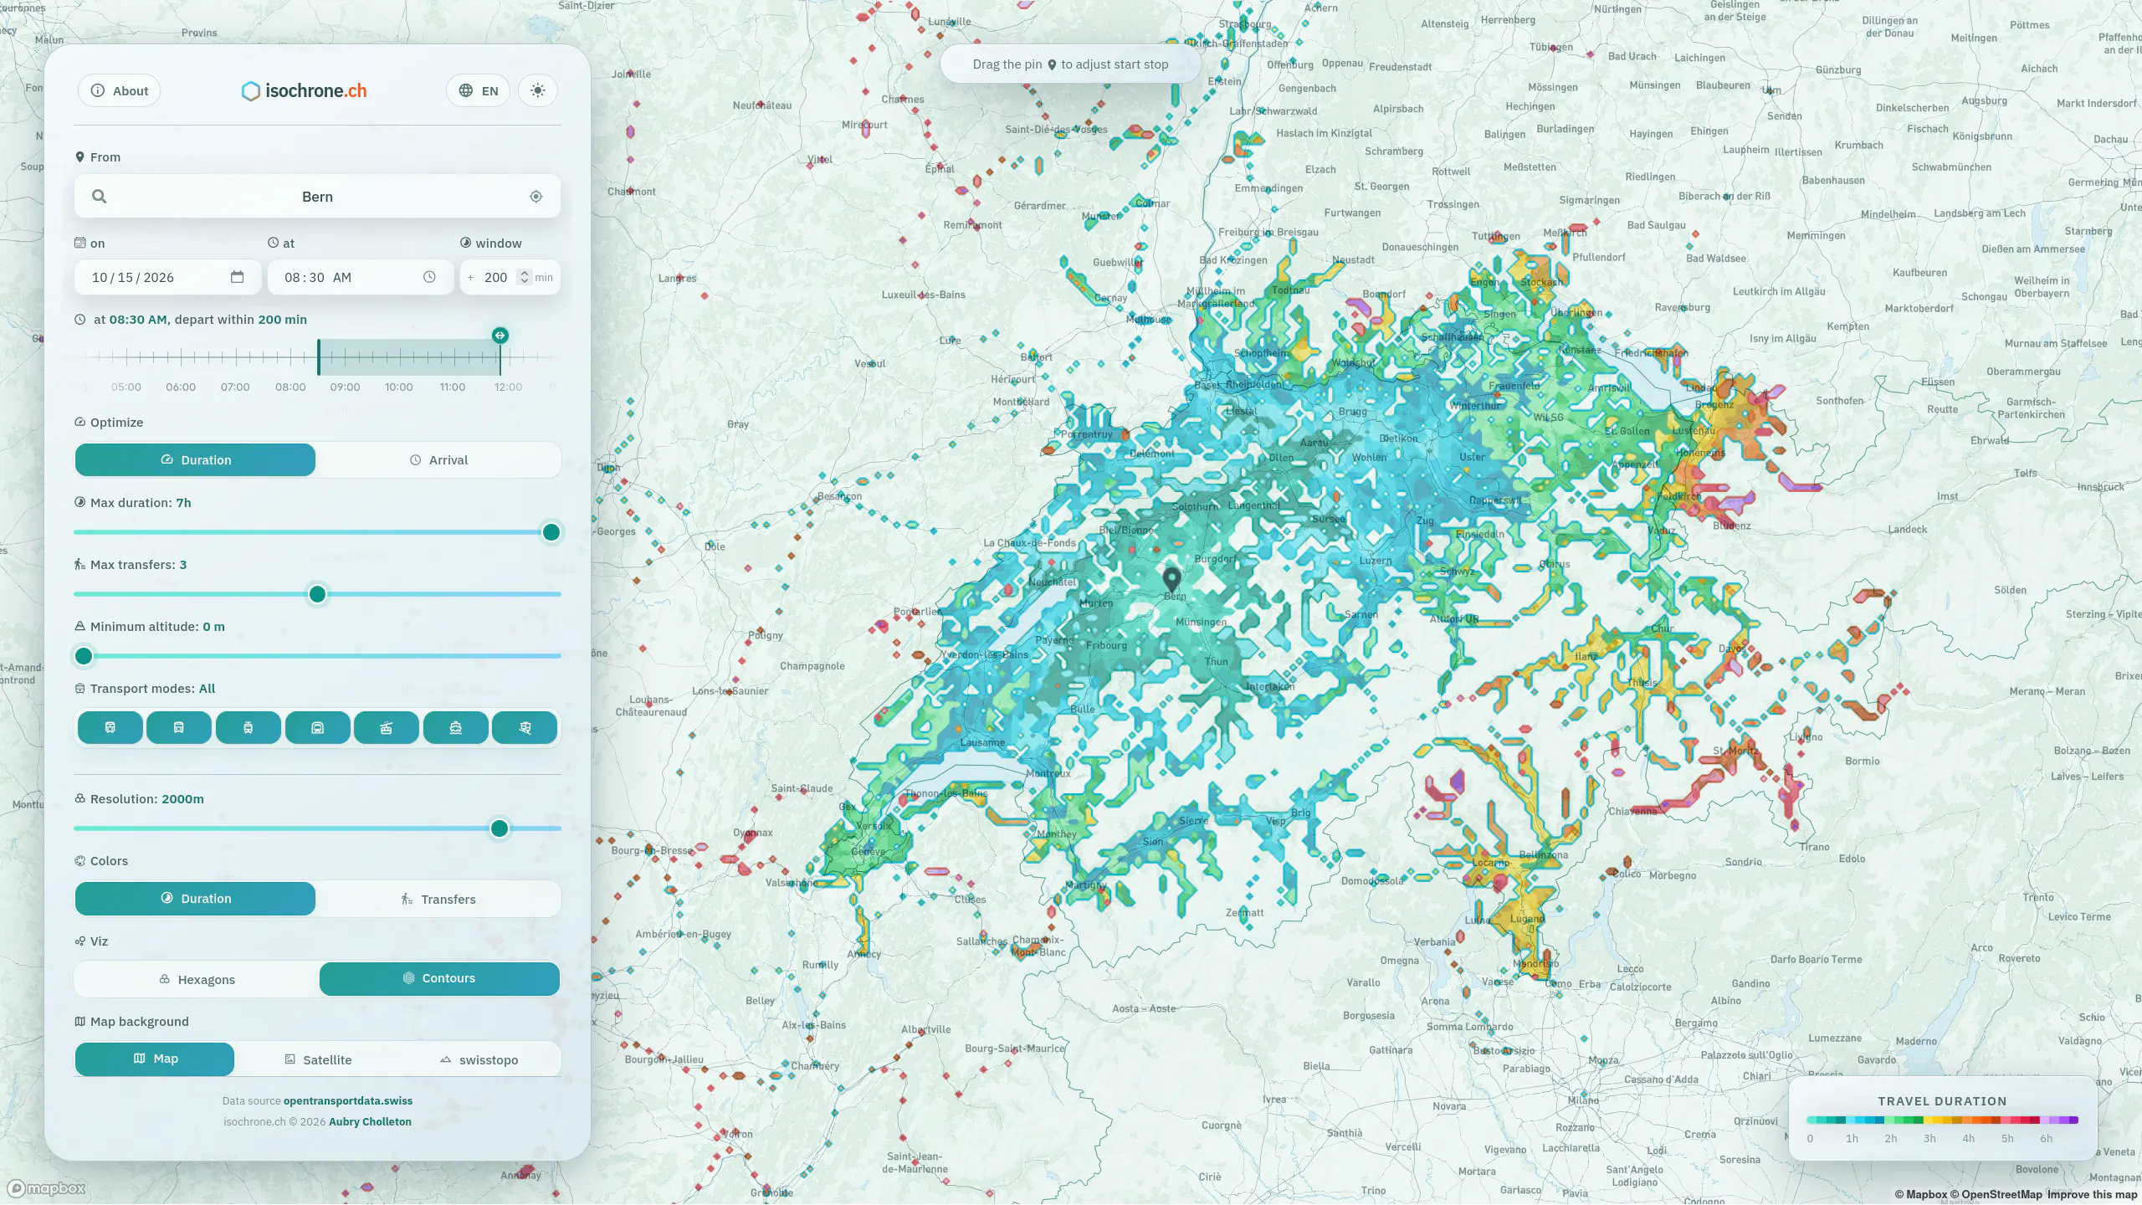Click the departure window handle on the timeline
Viewport: 2142px width, 1205px height.
[500, 336]
